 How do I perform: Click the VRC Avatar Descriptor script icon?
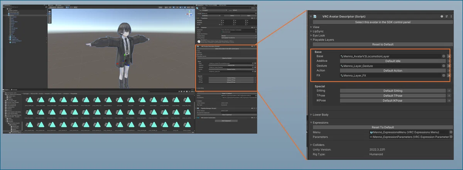click(x=315, y=17)
